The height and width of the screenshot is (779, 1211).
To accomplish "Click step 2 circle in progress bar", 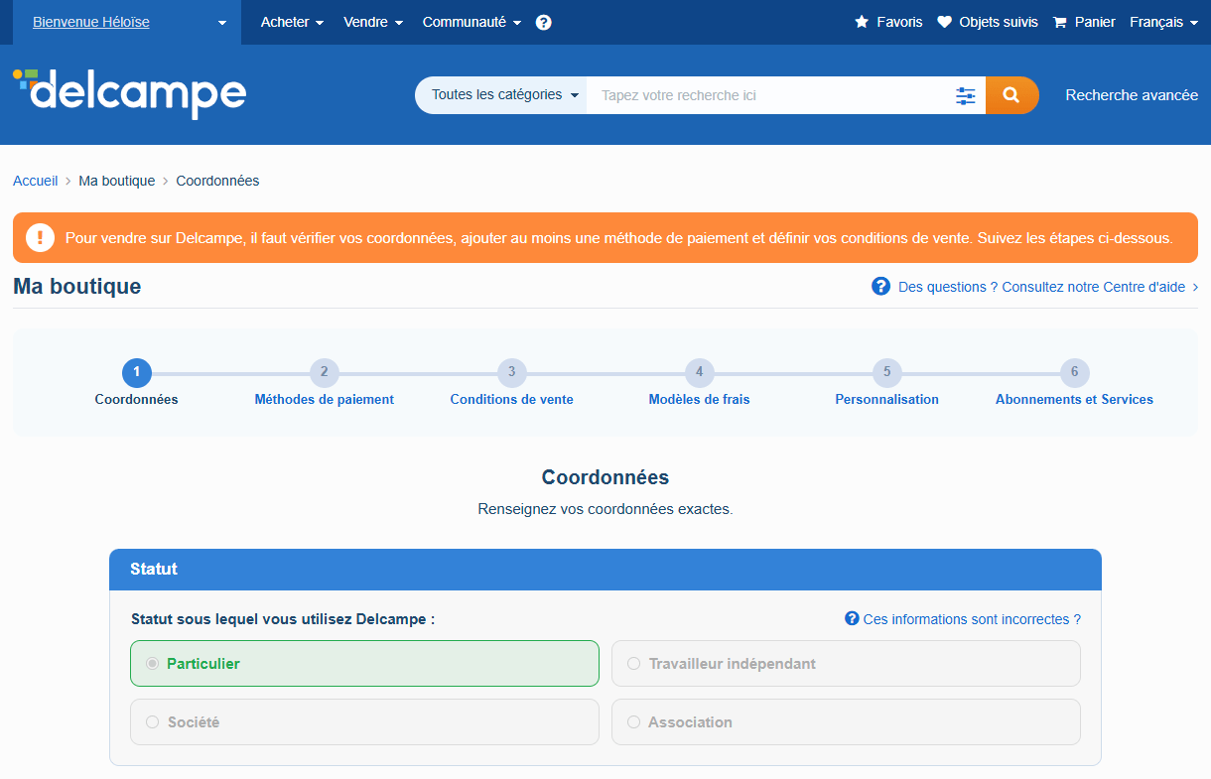I will (325, 373).
